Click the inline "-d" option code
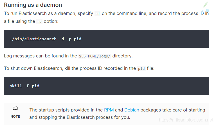The height and width of the screenshot is (125, 216). click(97, 14)
